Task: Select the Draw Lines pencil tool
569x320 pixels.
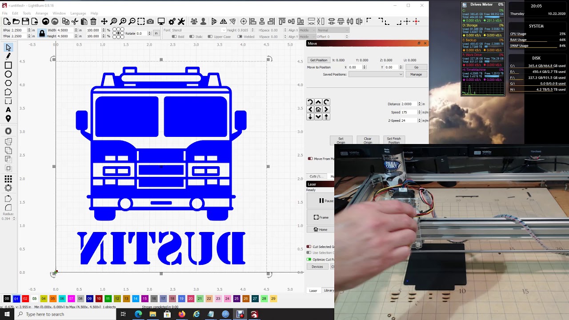Action: (8, 56)
